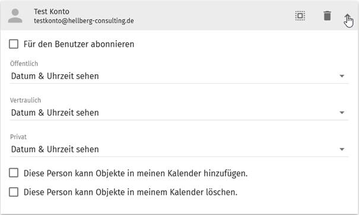
Task: Click the dropdown arrow of Privat field
Action: point(342,149)
